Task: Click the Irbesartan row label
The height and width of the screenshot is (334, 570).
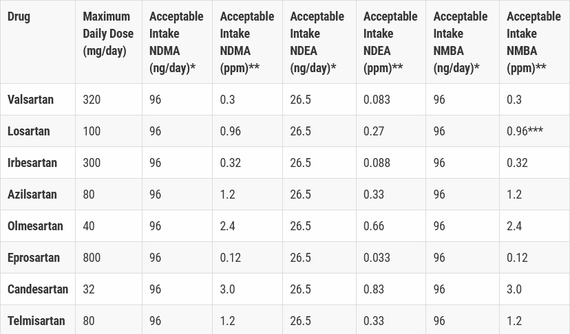Action: 32,163
